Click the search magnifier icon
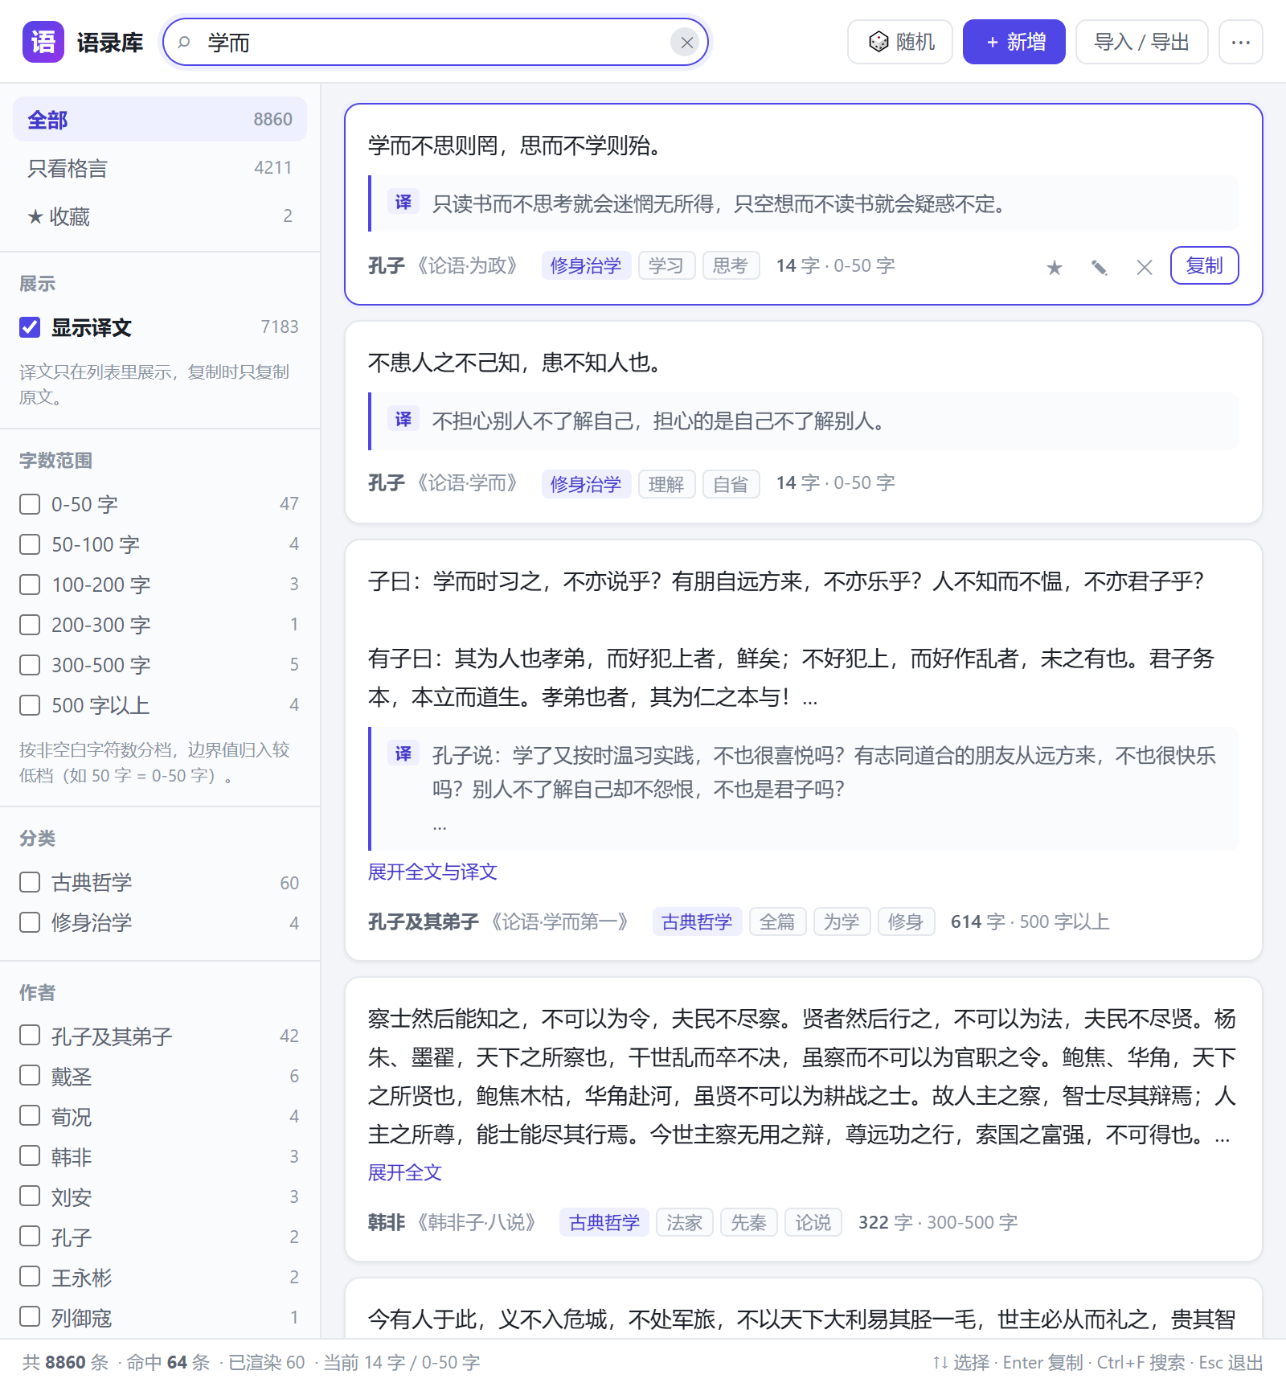This screenshot has height=1383, width=1286. (184, 42)
